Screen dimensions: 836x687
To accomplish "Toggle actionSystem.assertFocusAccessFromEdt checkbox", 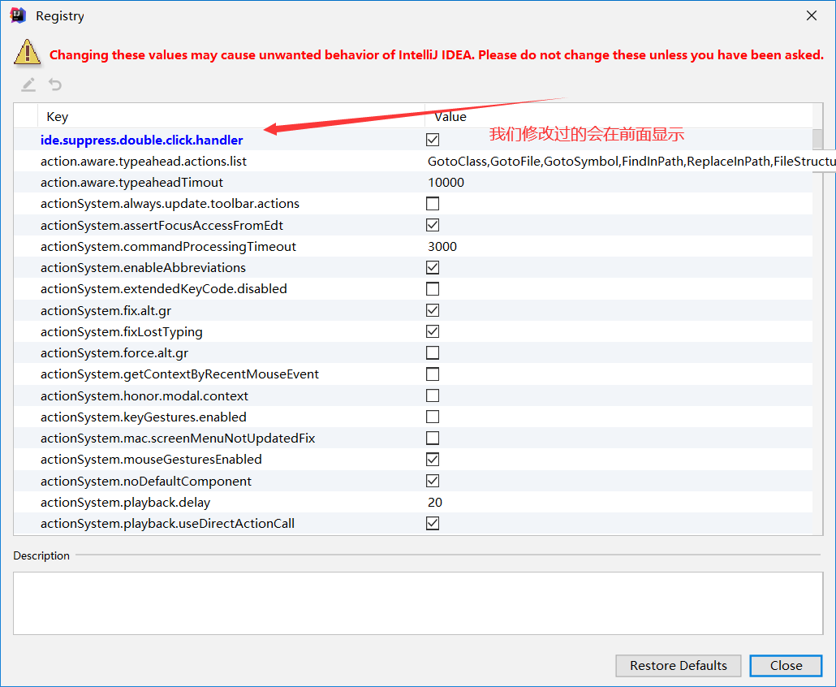I will pos(433,225).
